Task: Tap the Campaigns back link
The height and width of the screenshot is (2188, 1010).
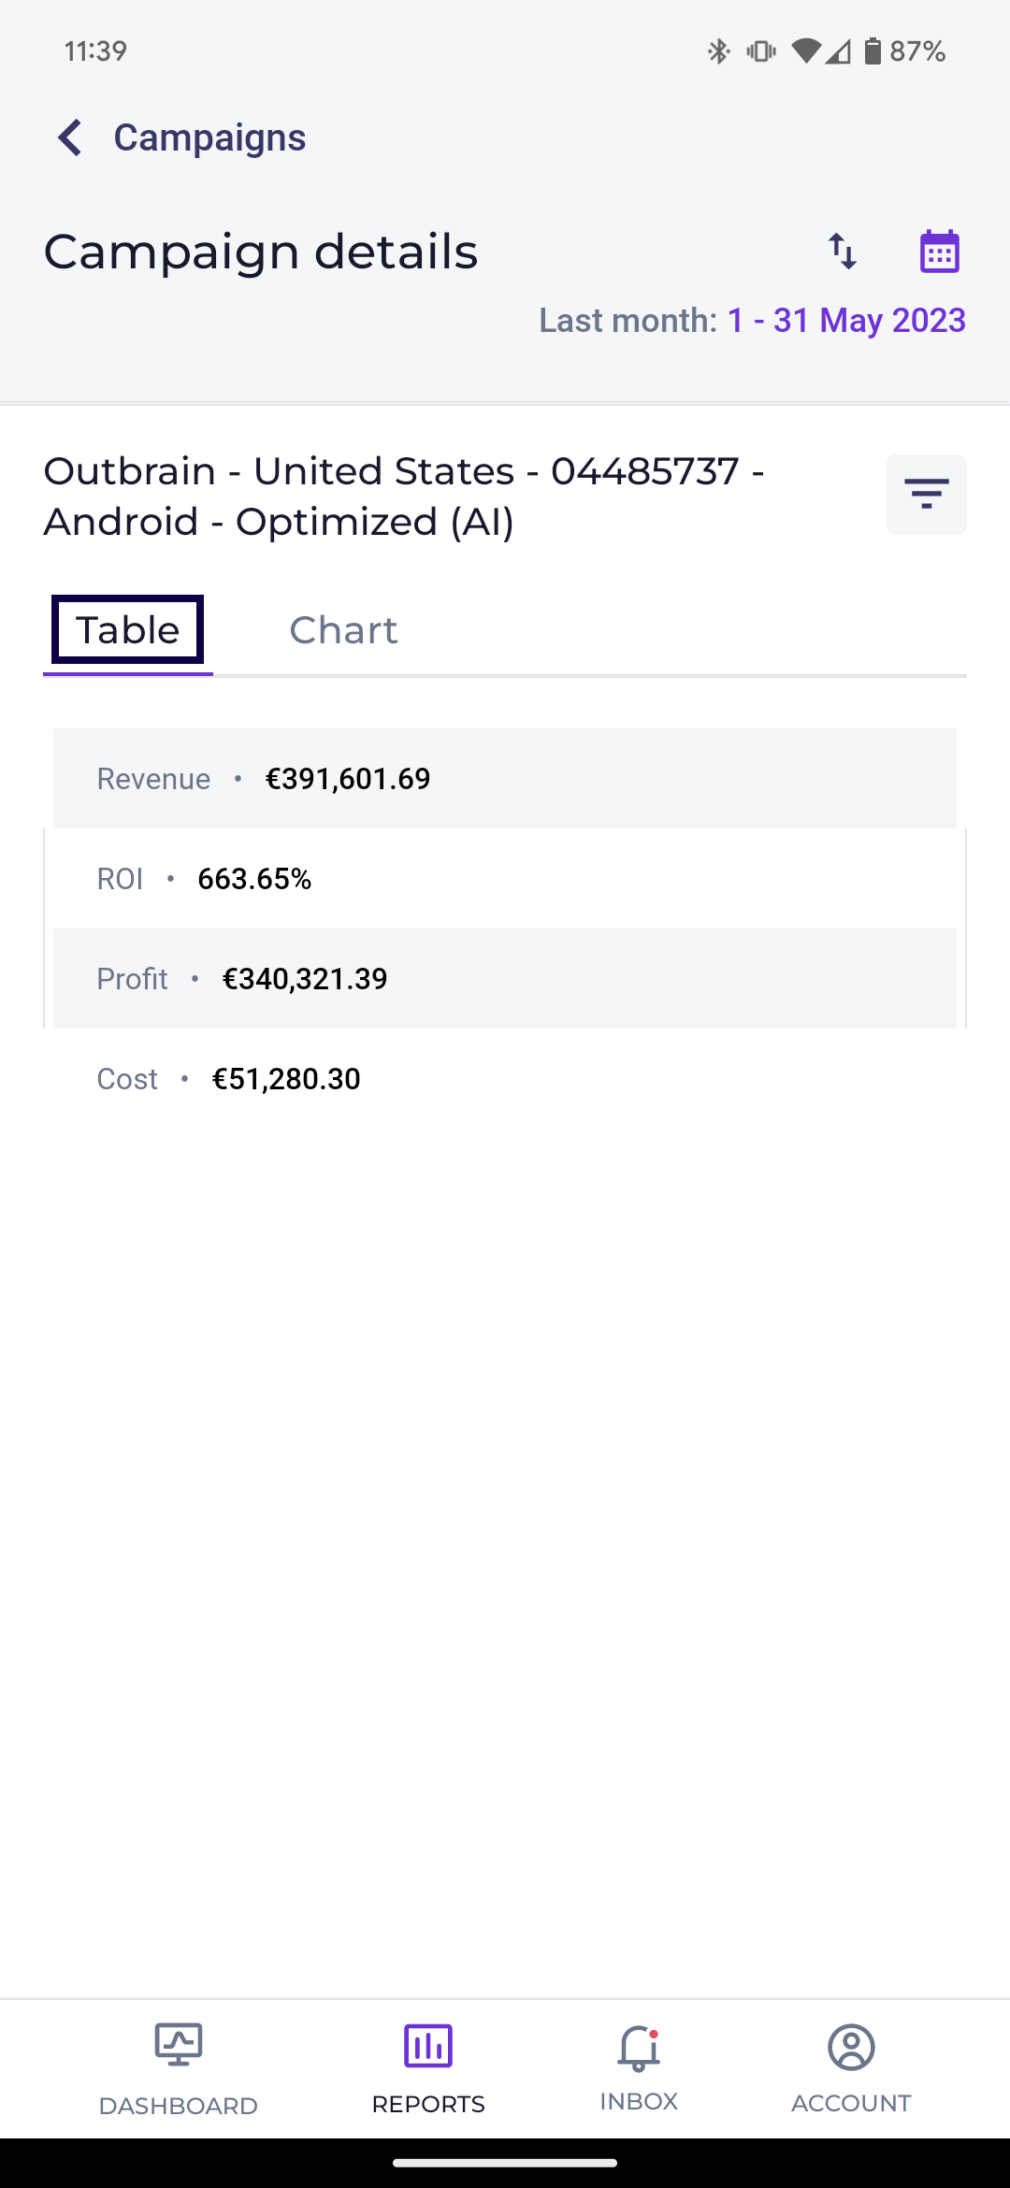Action: click(209, 137)
